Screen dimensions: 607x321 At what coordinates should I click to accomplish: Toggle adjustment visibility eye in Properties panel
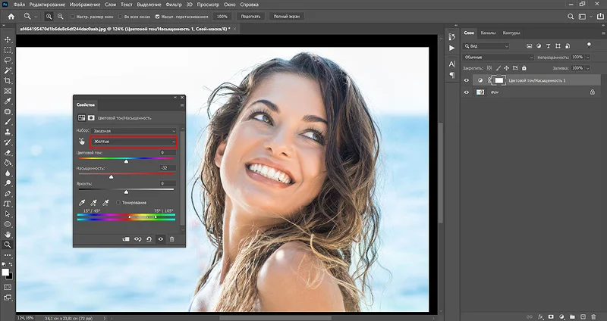[x=161, y=239]
